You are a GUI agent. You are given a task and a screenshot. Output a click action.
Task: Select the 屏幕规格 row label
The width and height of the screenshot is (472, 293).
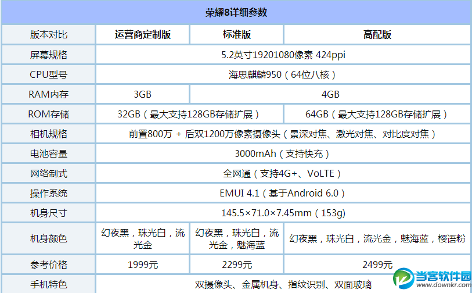(48, 55)
